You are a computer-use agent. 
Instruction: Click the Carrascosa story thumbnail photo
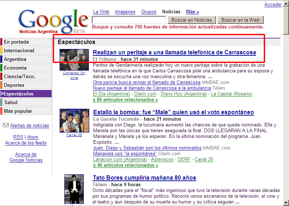74,60
